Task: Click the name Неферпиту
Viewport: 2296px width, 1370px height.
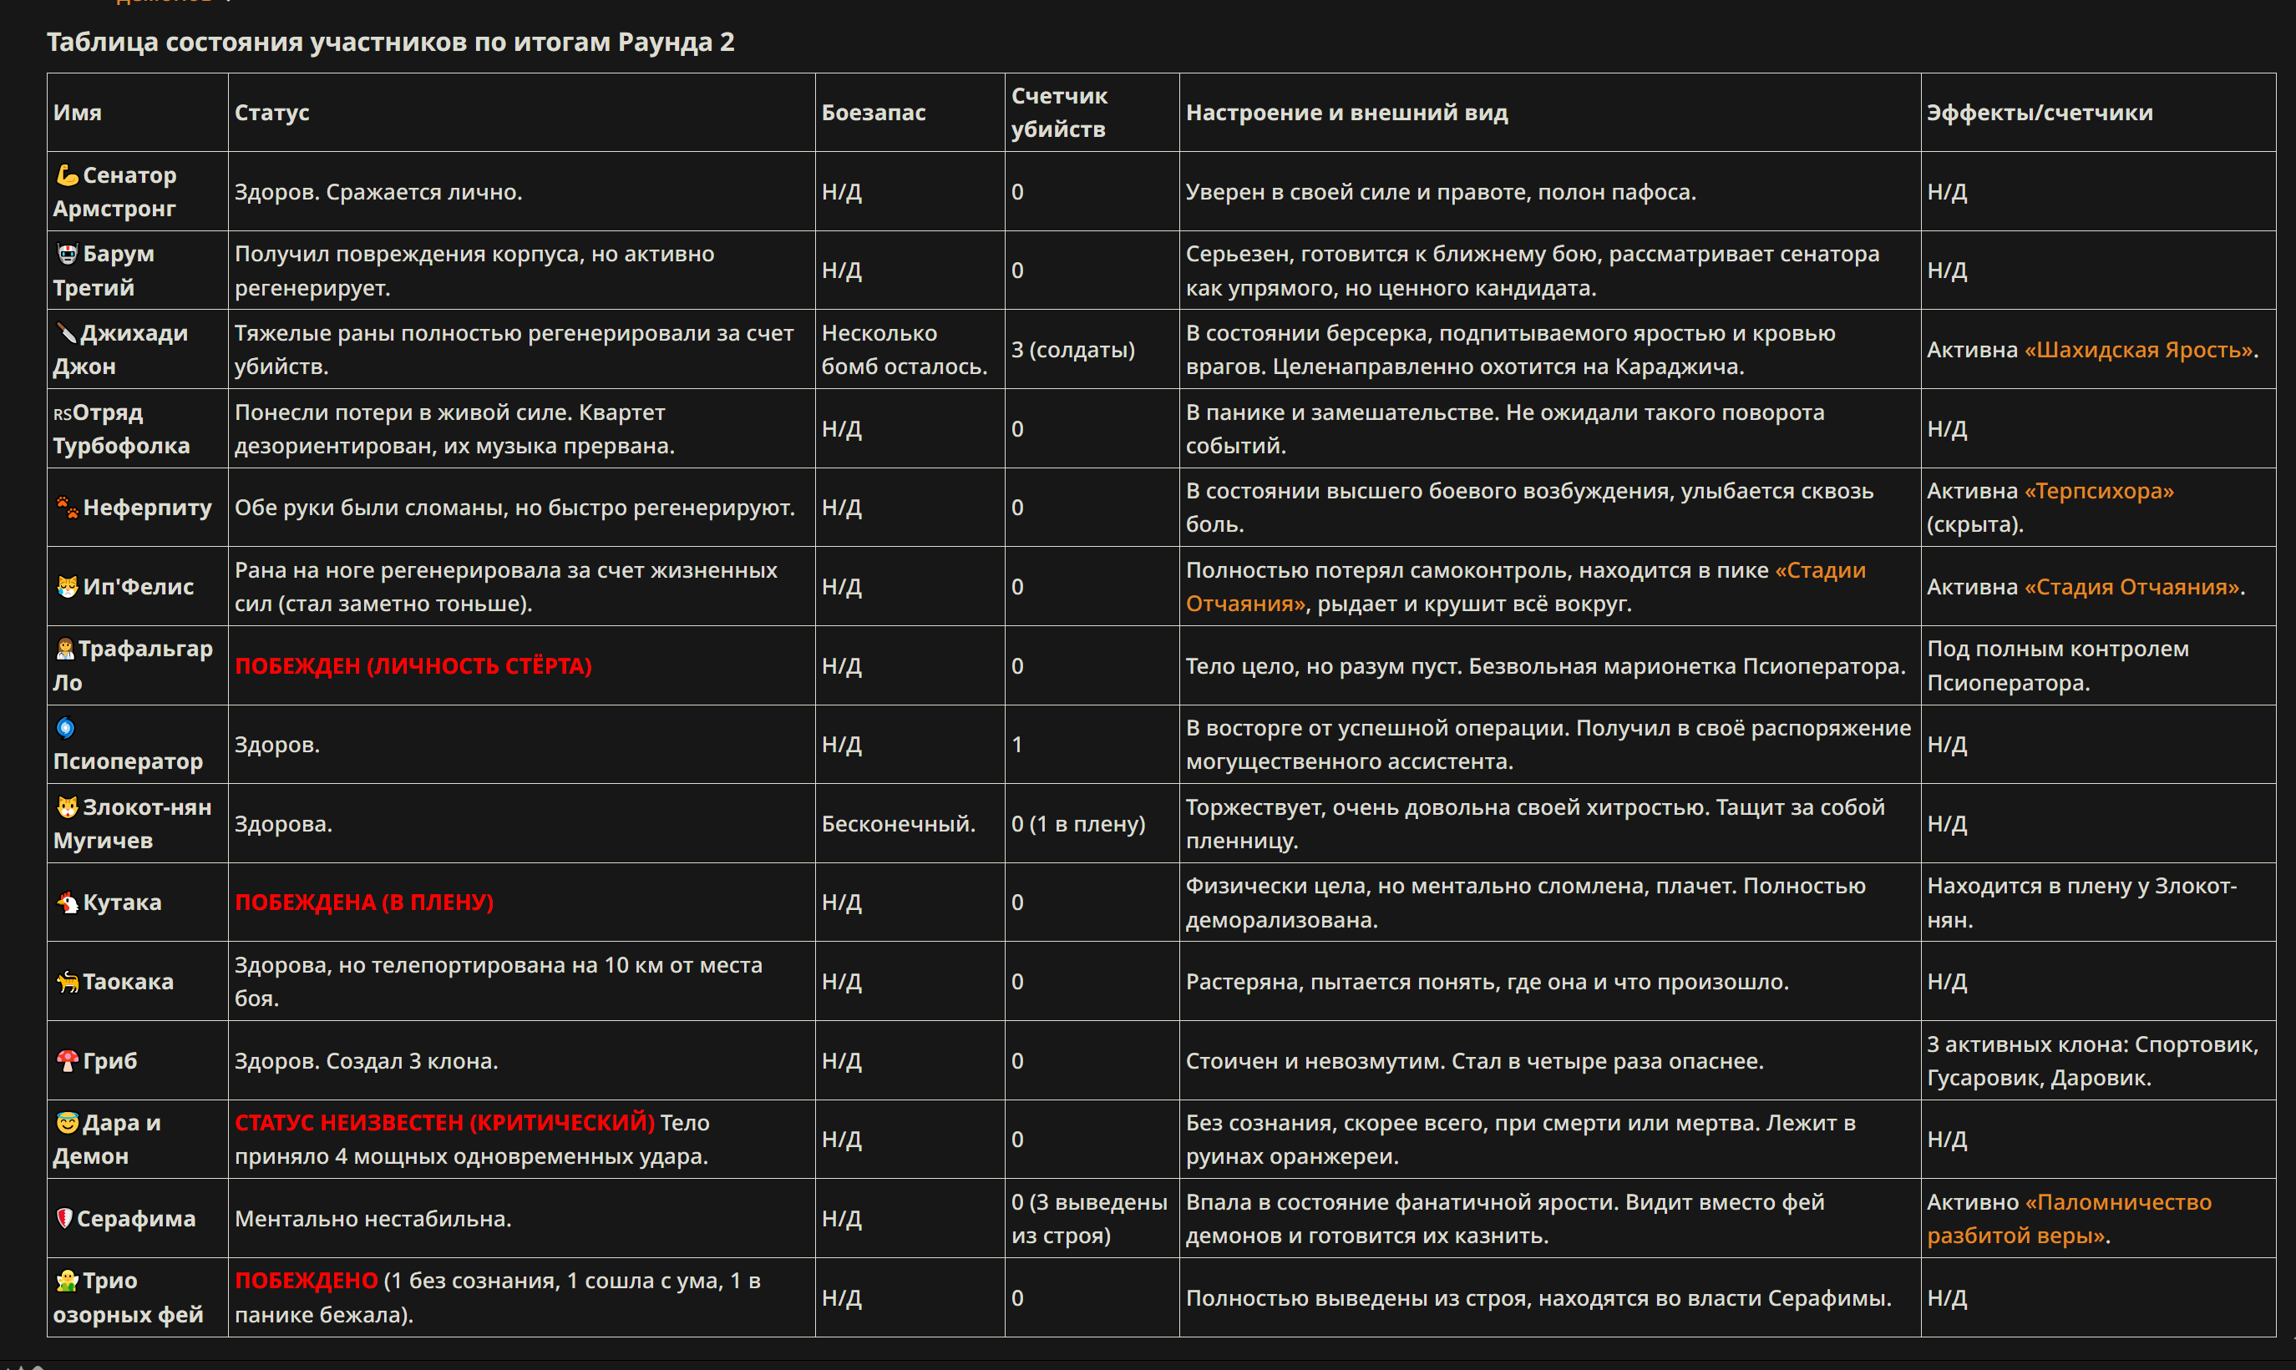Action: click(147, 508)
